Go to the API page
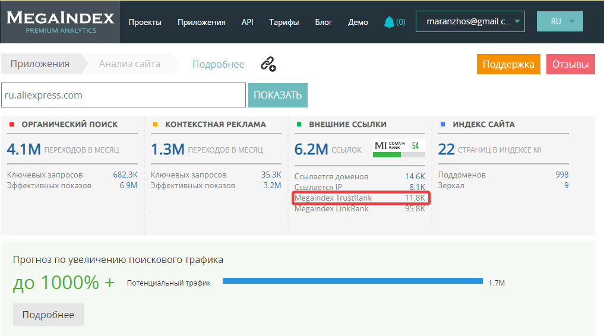This screenshot has width=604, height=336. click(247, 23)
